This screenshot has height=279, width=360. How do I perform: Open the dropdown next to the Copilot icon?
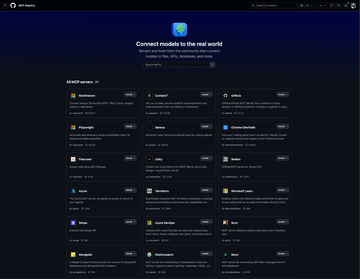309,5
